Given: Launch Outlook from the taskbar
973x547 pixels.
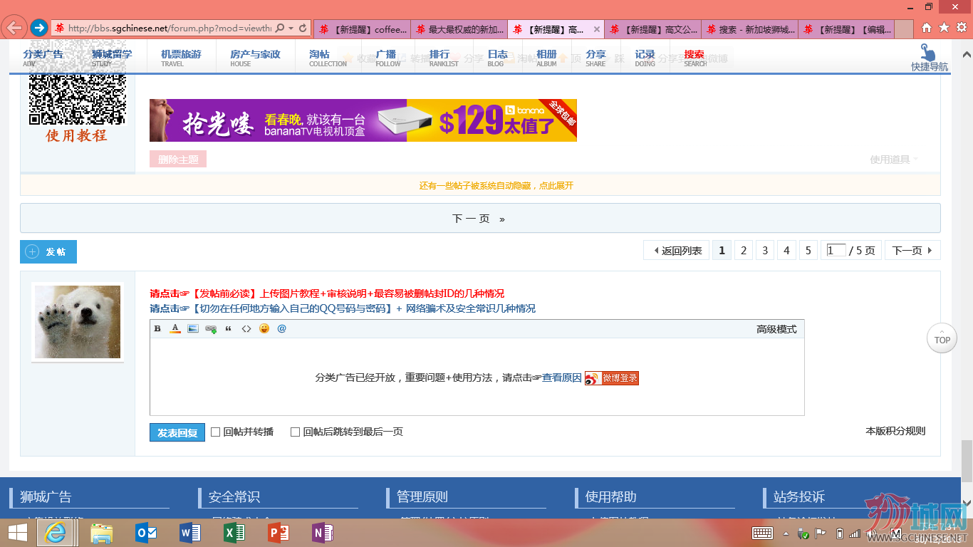Looking at the screenshot, I should click(x=146, y=533).
